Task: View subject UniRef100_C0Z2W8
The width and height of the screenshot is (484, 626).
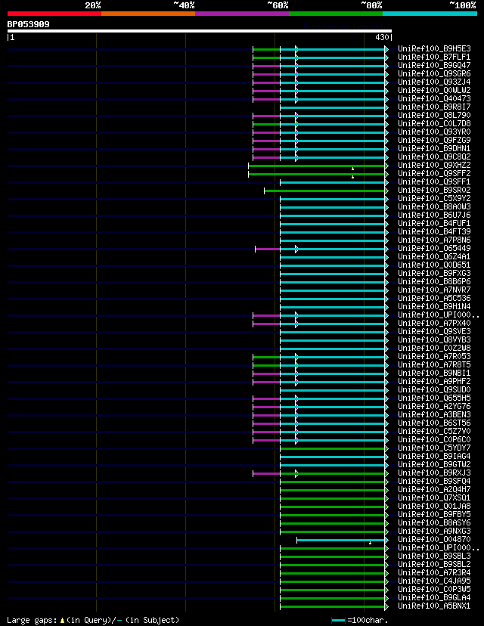Action: [435, 348]
